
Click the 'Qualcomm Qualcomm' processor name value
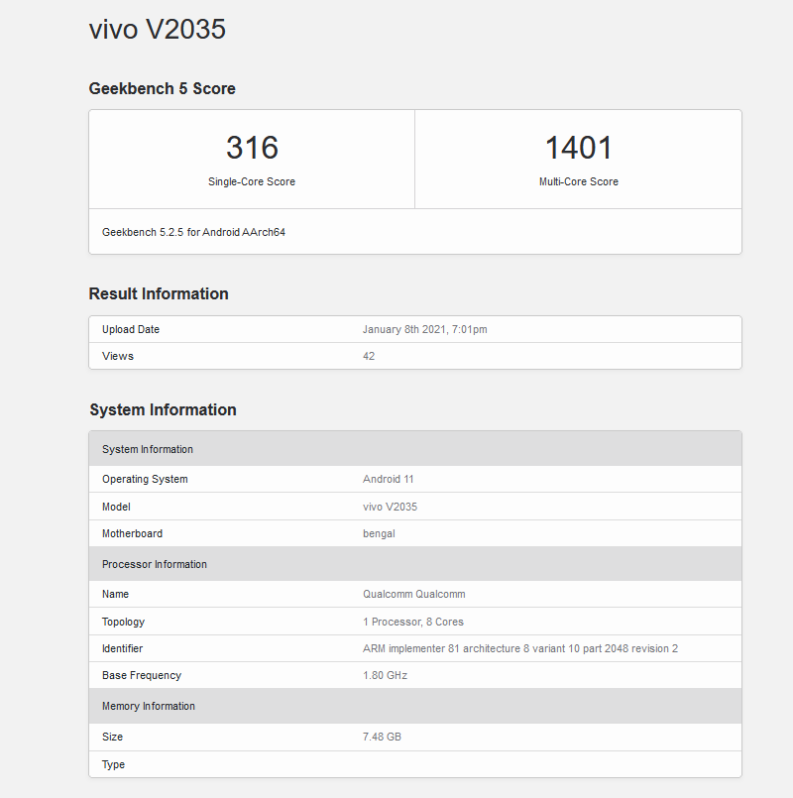coord(413,594)
